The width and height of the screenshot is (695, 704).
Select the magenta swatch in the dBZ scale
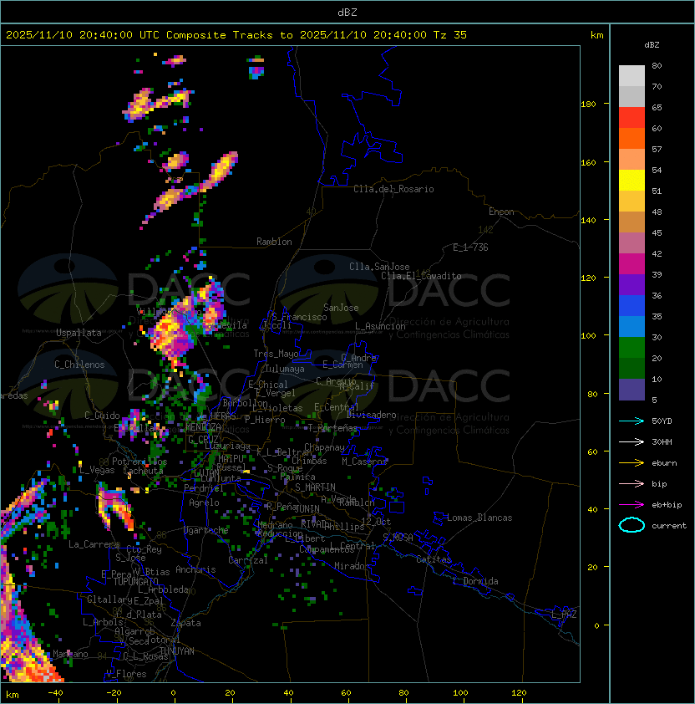pyautogui.click(x=632, y=264)
